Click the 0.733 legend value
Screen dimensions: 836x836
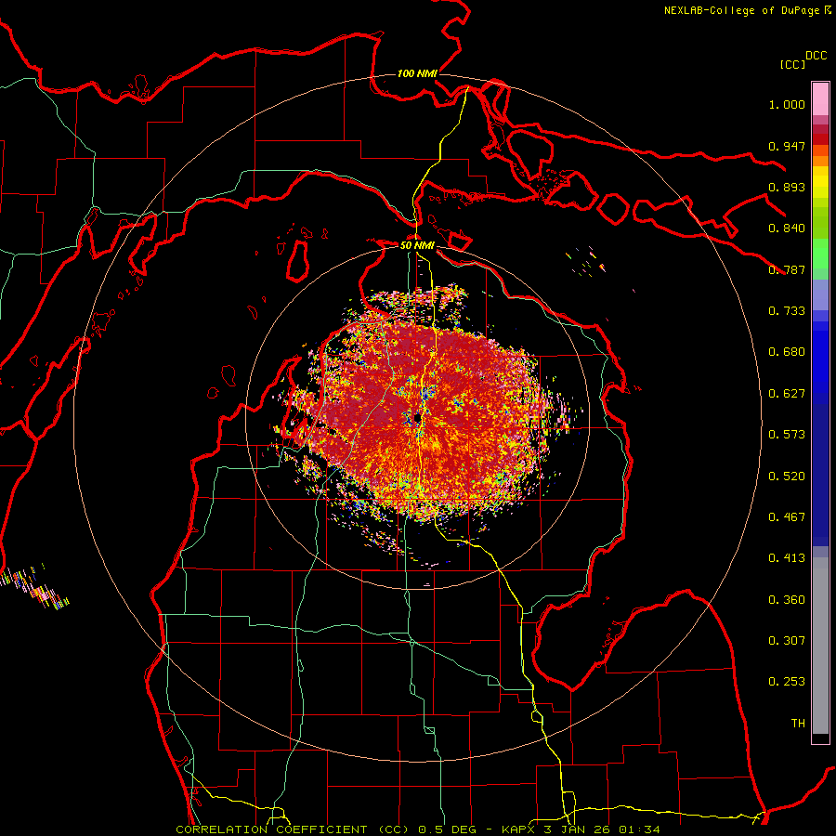787,311
